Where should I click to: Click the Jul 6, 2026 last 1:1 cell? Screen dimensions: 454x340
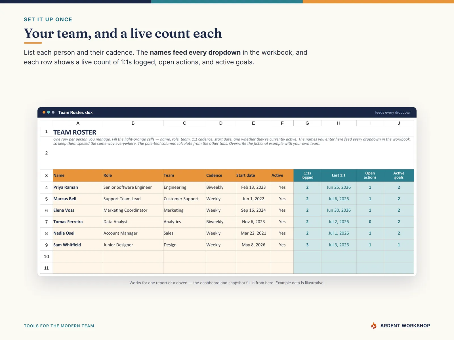339,199
